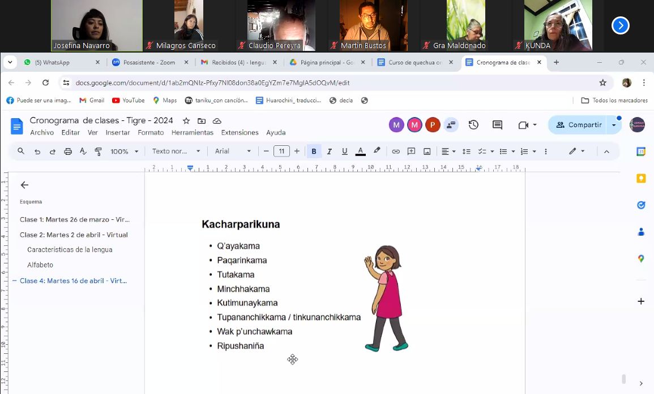Show all comments icon

click(497, 125)
